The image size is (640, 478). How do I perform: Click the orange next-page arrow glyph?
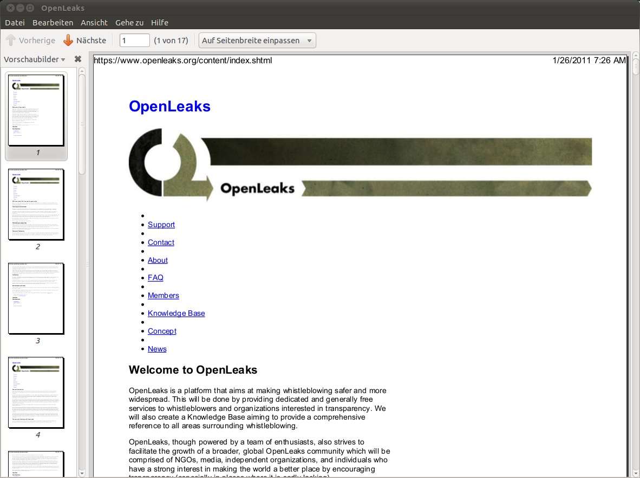(x=68, y=39)
